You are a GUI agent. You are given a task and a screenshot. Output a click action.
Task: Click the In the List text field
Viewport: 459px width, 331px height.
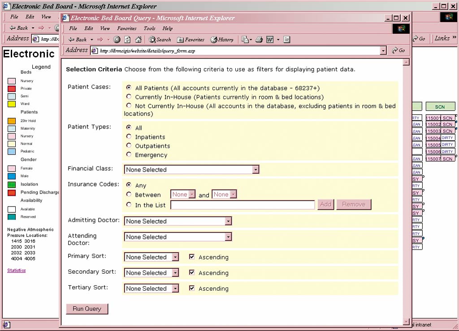tap(242, 205)
